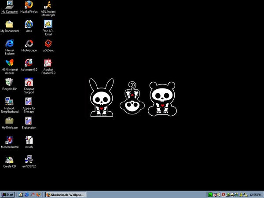
Task: Click the green tray icon
Action: 210,194
